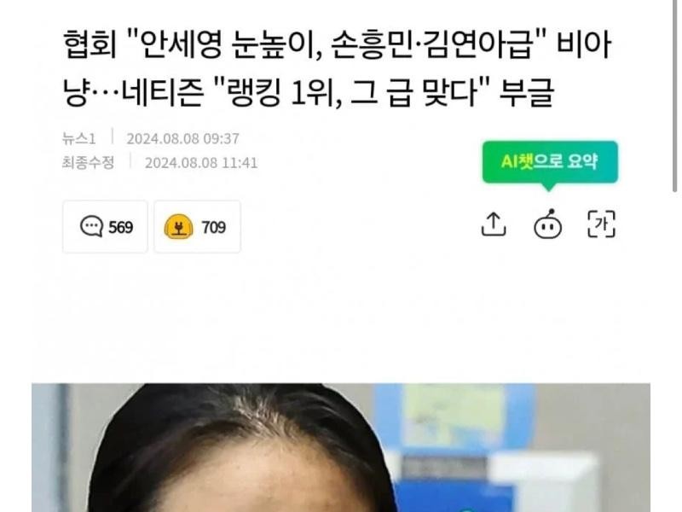Click the divider between 뉴스1 and the date
682x512 pixels.
[113, 137]
